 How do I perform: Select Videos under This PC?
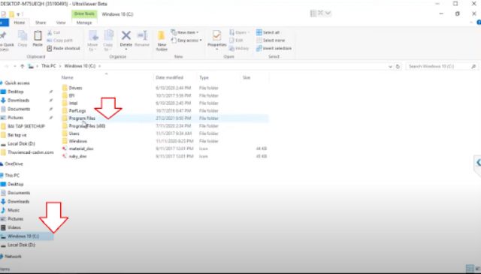(x=14, y=227)
